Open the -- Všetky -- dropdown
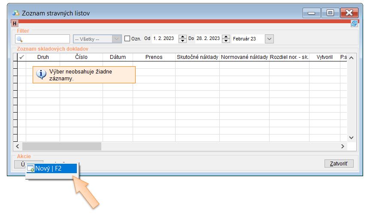This screenshot has height=214, width=367. (x=116, y=39)
